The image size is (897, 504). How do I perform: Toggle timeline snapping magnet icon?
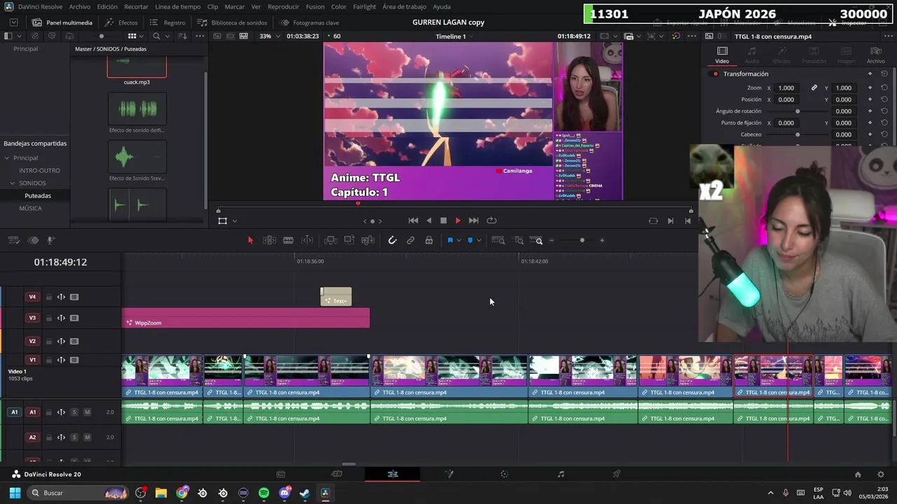point(392,240)
